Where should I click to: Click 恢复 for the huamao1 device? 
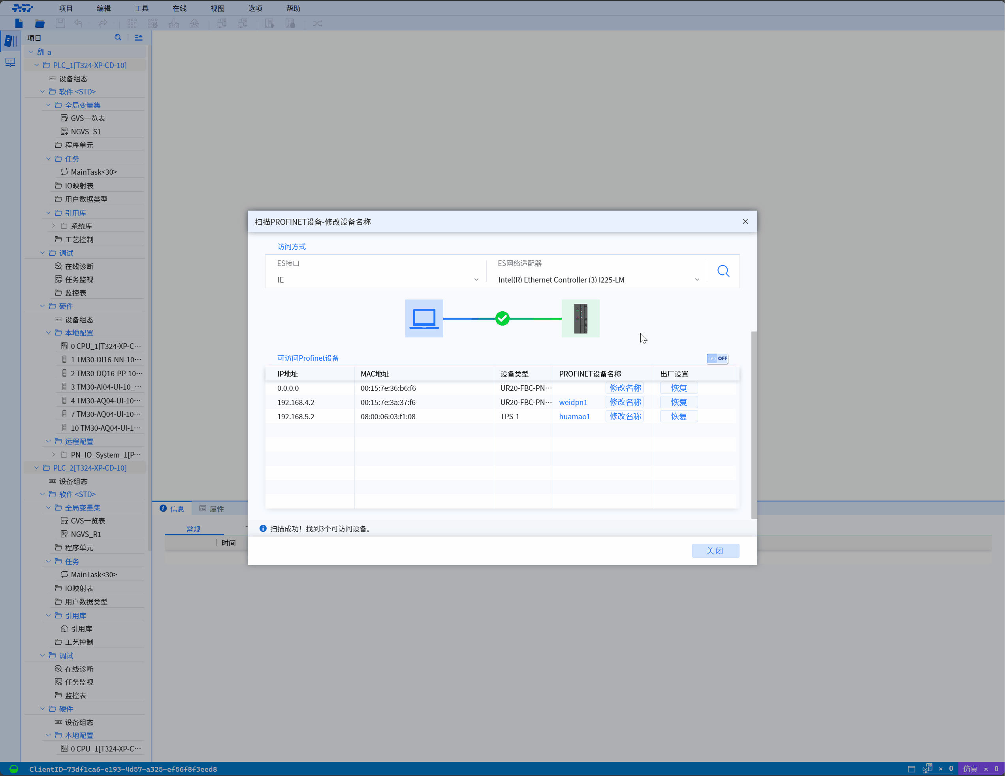678,416
